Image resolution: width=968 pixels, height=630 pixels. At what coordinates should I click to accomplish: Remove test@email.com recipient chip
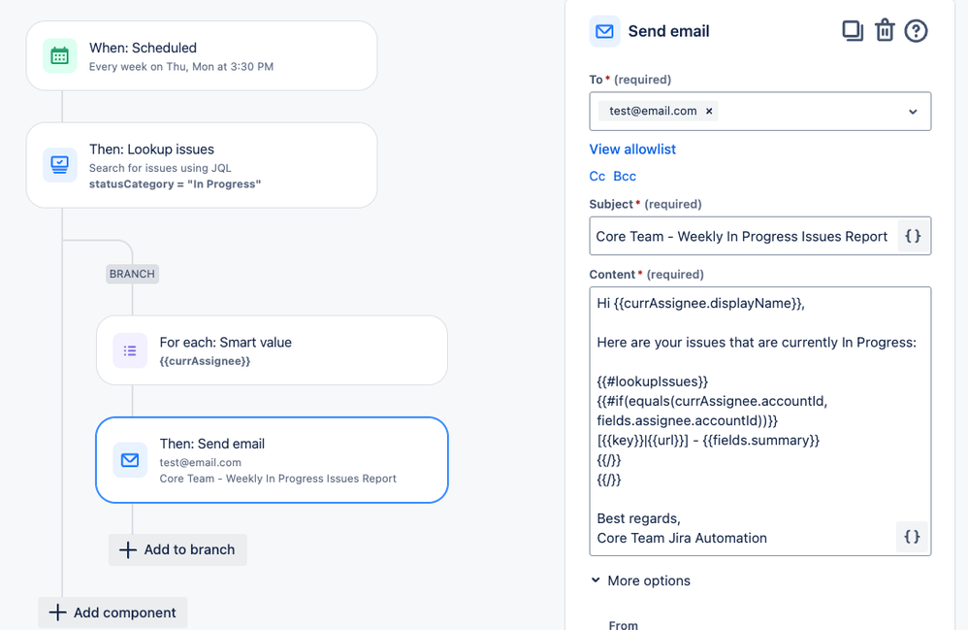[x=709, y=112]
